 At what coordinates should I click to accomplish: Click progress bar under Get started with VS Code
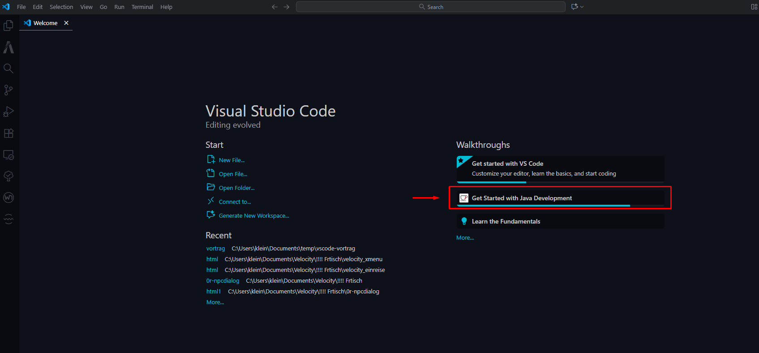[x=560, y=182]
